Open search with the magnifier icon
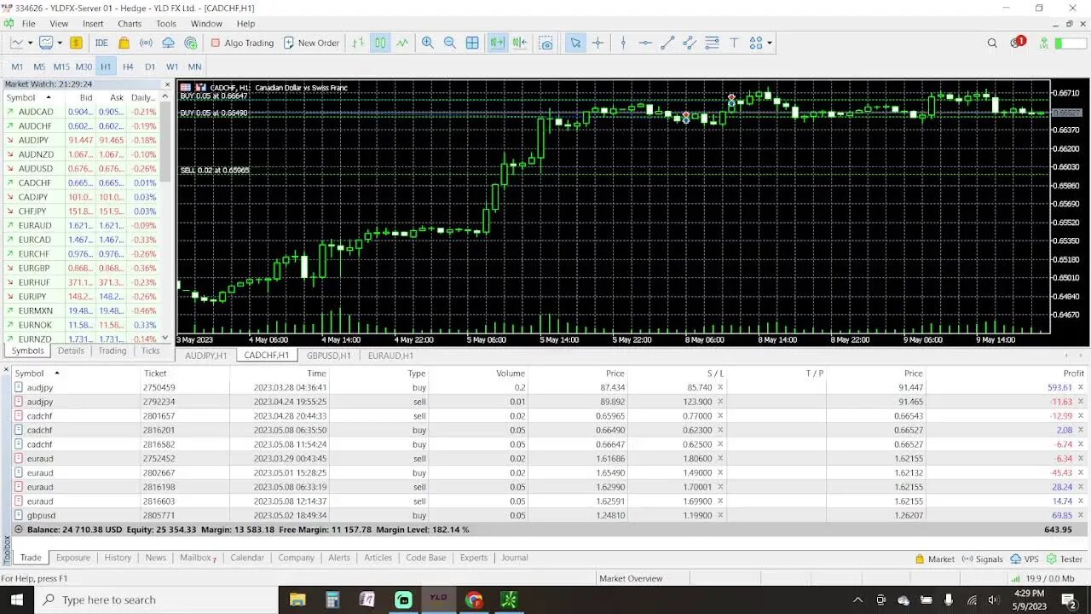The height and width of the screenshot is (614, 1091). (992, 43)
